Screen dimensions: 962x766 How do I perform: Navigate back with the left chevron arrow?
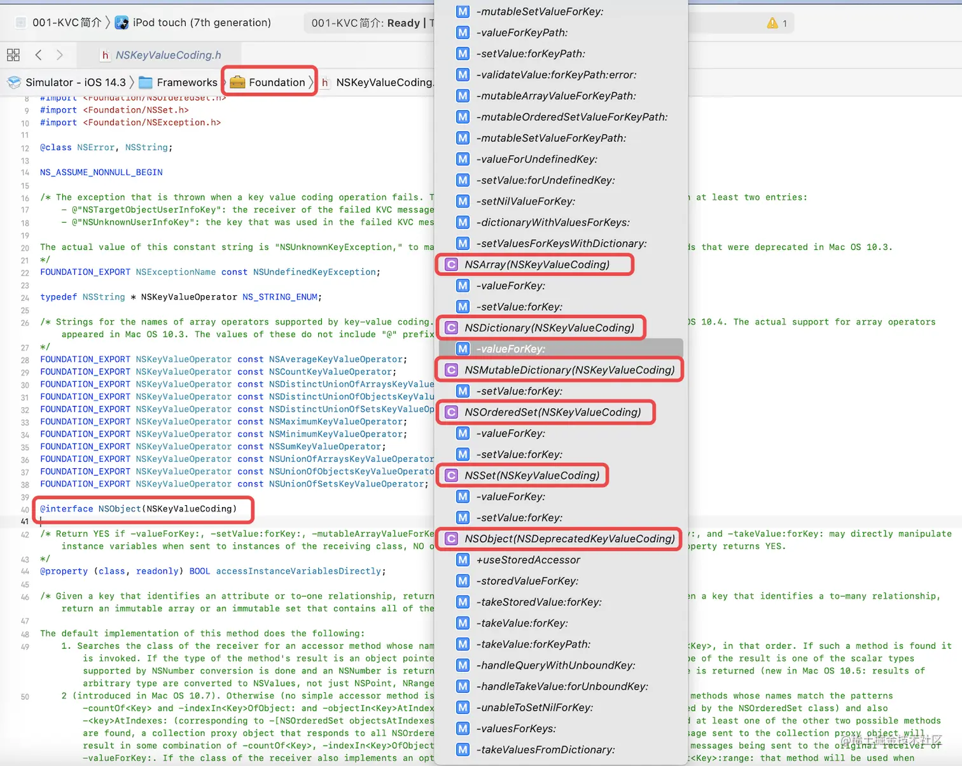point(38,55)
